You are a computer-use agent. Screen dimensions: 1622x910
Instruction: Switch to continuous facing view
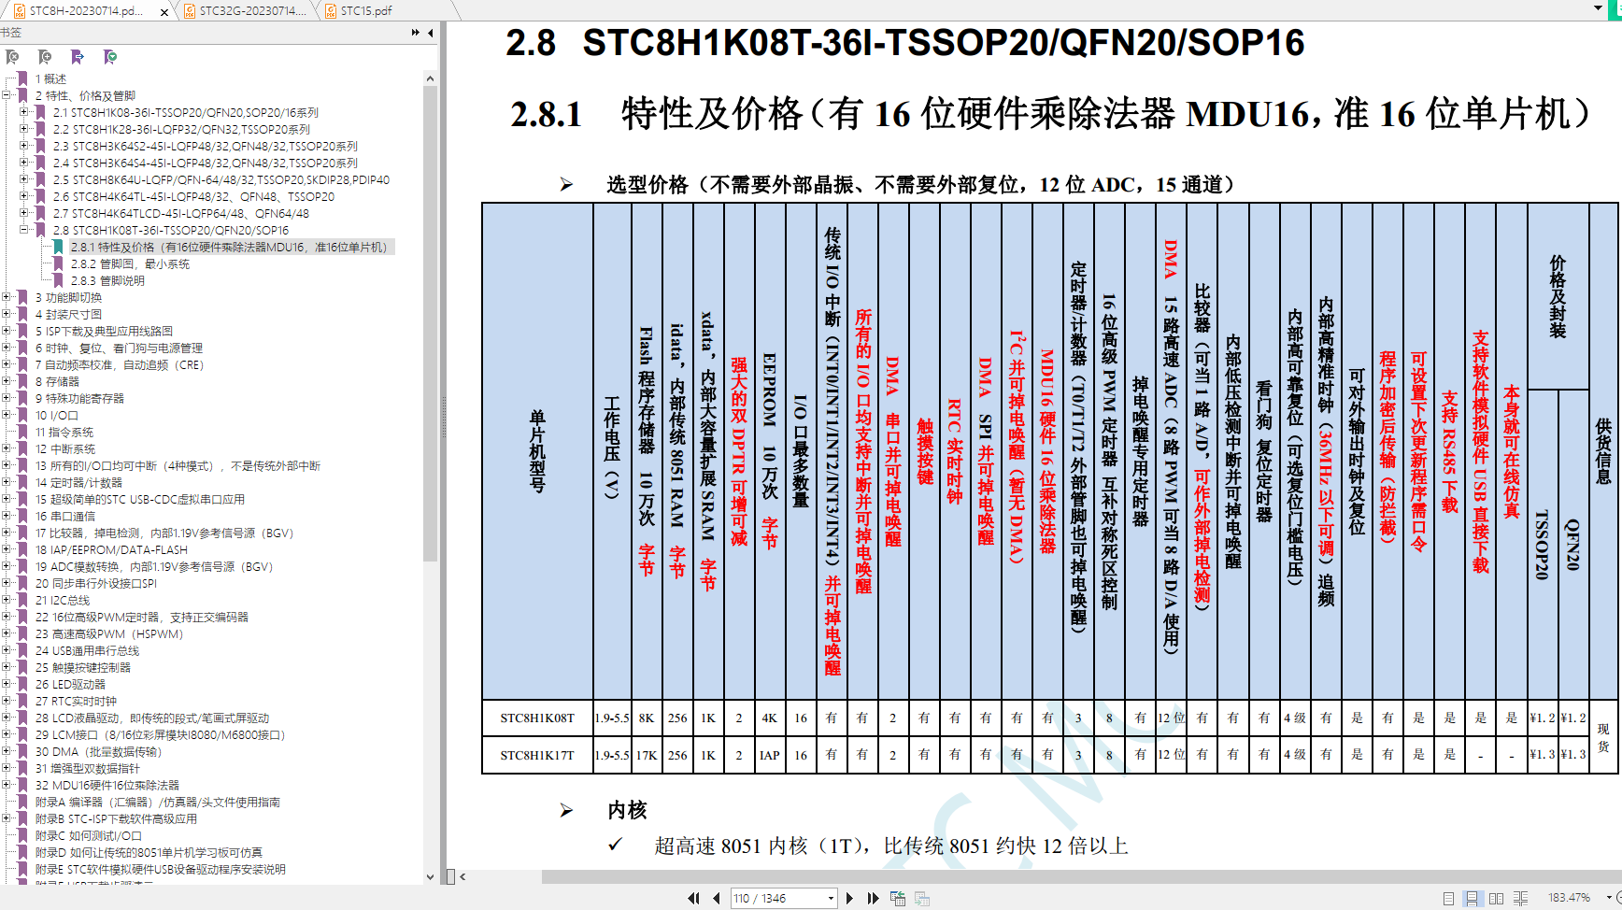[1520, 898]
